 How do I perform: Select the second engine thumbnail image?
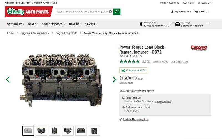pyautogui.click(x=41, y=131)
